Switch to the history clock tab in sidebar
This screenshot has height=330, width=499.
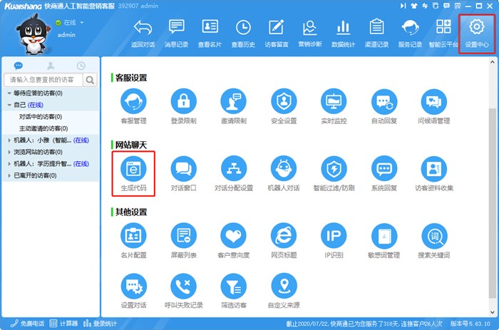pyautogui.click(x=81, y=66)
